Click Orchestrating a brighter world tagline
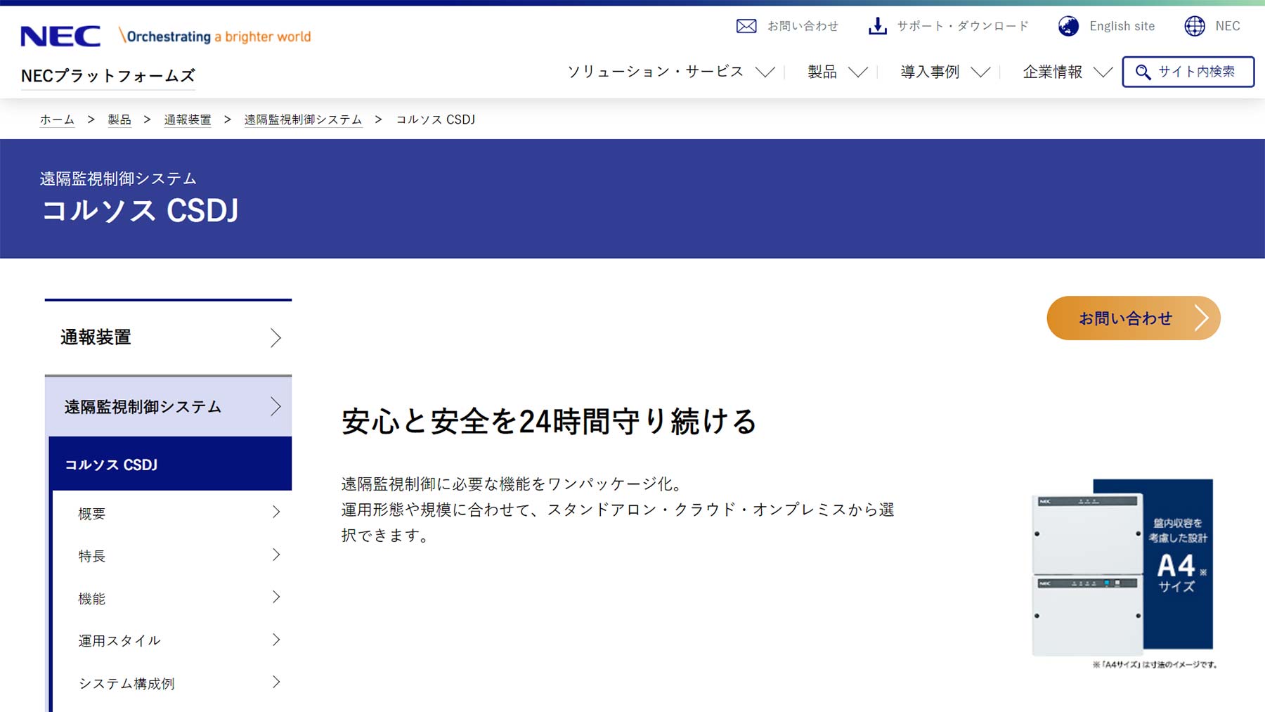This screenshot has width=1265, height=712. pos(215,36)
